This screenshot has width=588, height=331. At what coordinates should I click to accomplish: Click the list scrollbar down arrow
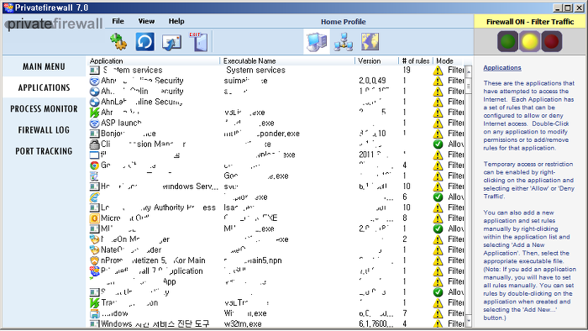[x=469, y=321]
